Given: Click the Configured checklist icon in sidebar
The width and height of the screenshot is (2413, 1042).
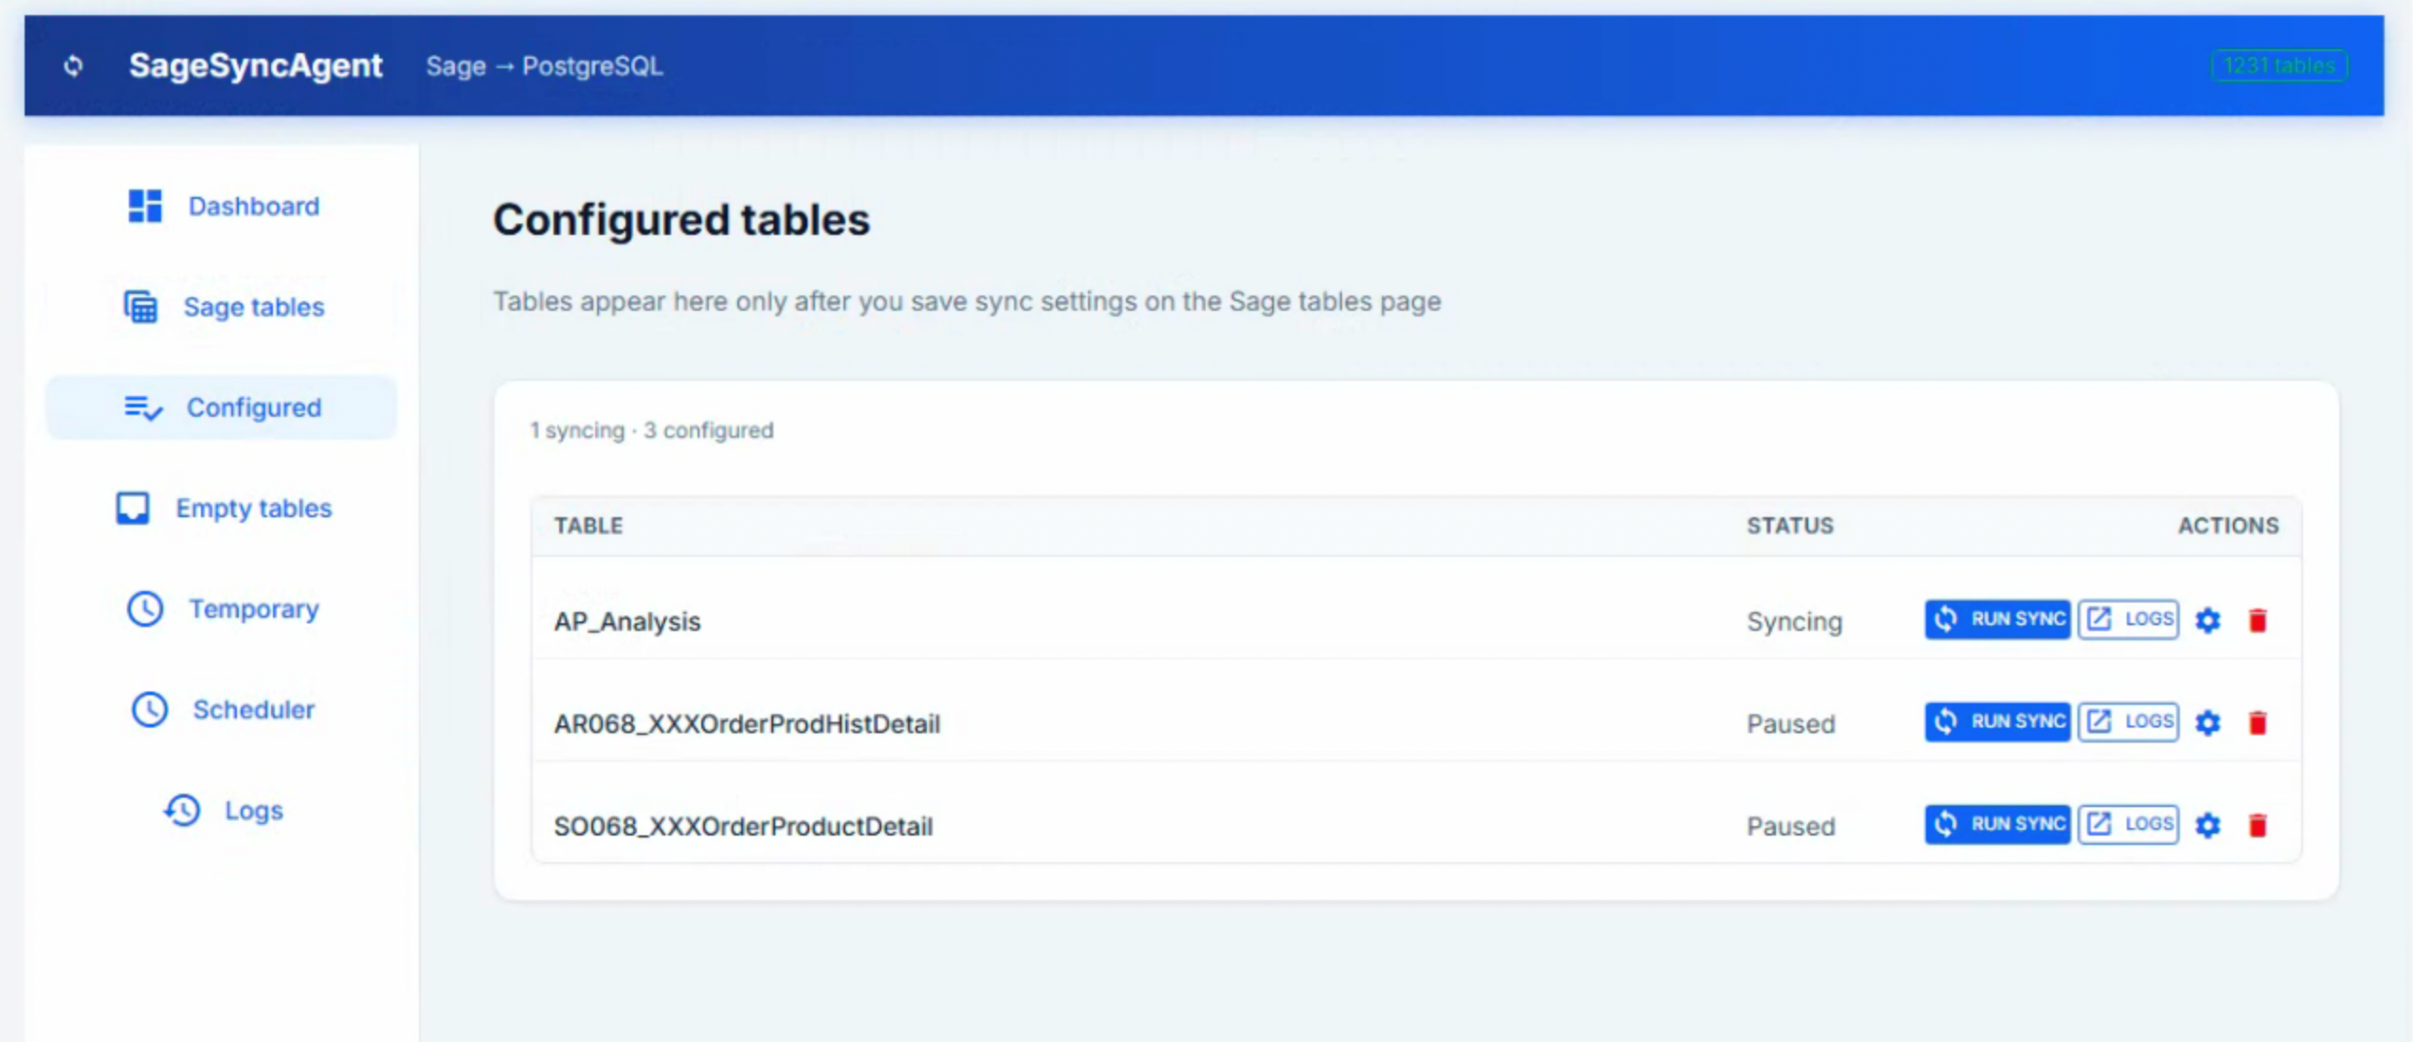Looking at the screenshot, I should 143,407.
